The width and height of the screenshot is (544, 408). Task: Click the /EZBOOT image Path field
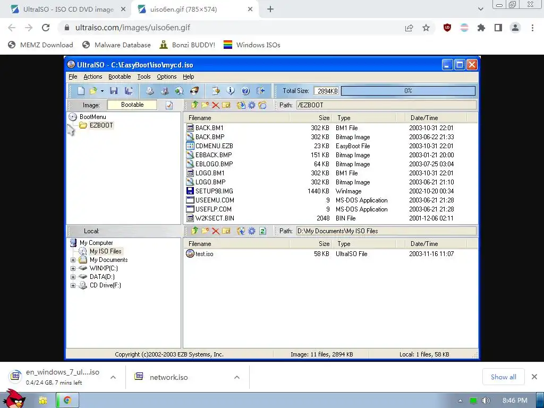(x=387, y=105)
